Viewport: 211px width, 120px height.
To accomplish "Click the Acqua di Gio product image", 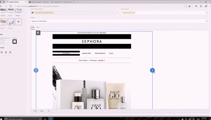I will (92, 87).
